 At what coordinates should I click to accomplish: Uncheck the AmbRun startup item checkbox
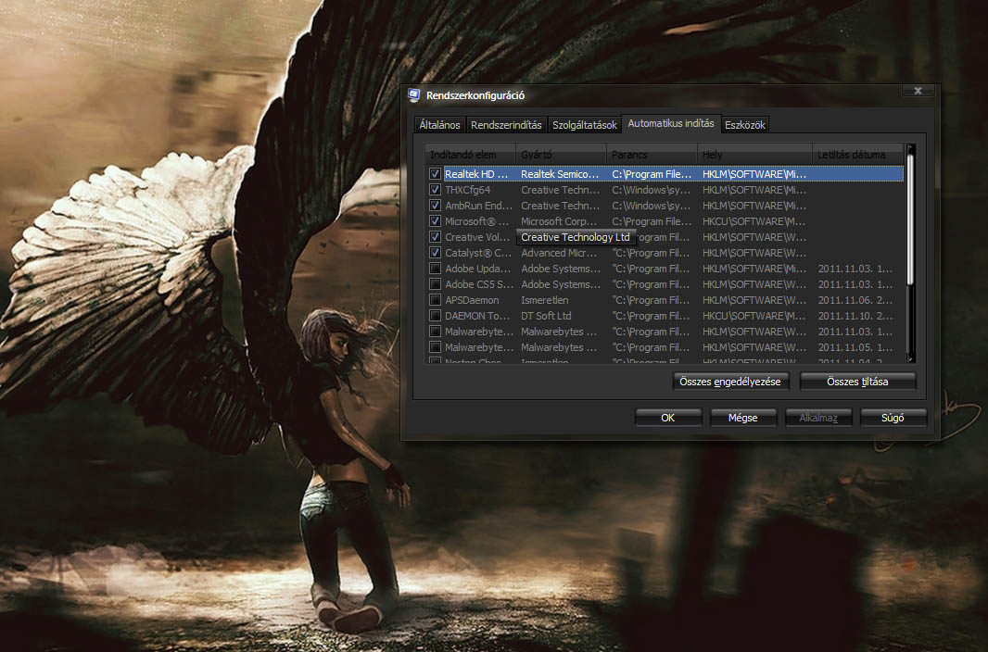435,206
